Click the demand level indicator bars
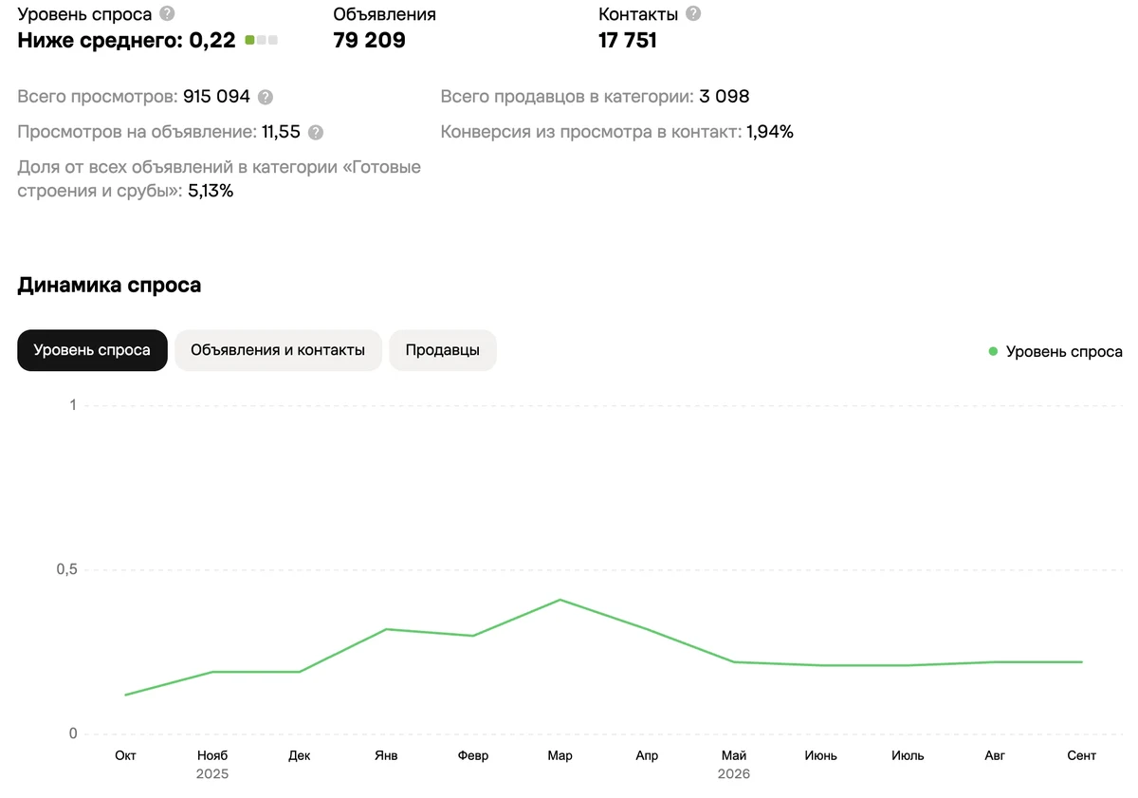The width and height of the screenshot is (1138, 798). (261, 40)
